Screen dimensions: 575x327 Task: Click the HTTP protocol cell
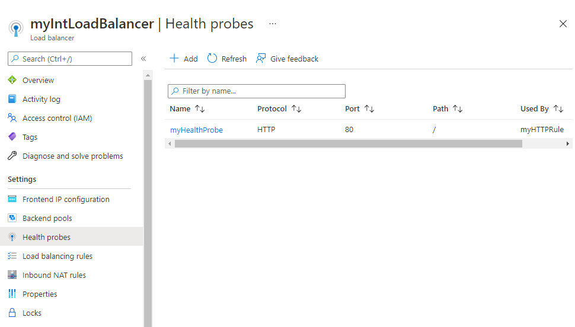pyautogui.click(x=266, y=129)
